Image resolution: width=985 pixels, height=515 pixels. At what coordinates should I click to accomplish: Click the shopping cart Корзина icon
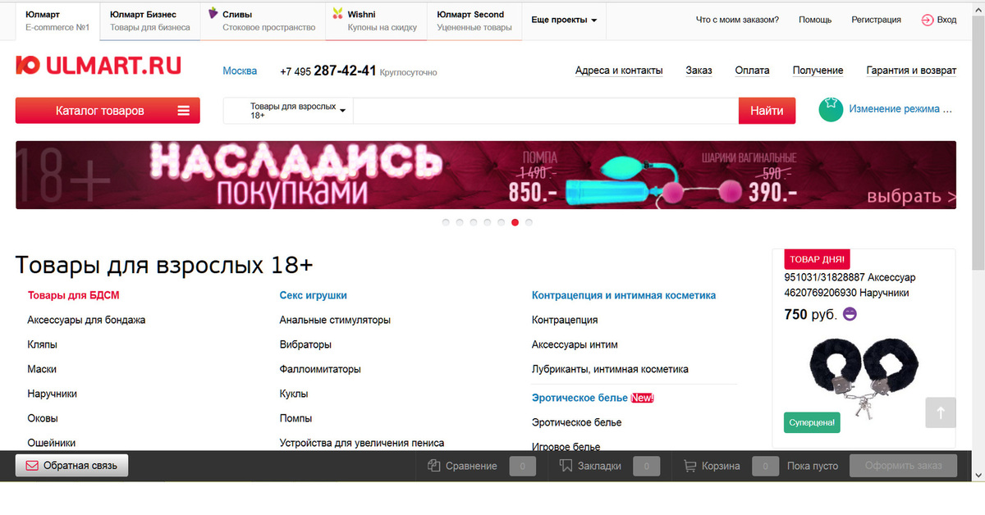point(690,466)
